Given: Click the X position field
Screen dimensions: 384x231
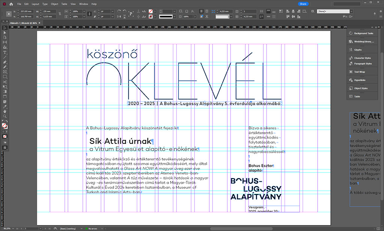Looking at the screenshot, I should pyautogui.click(x=27, y=11).
